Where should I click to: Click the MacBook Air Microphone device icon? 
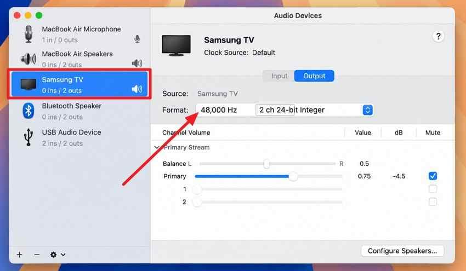point(29,34)
